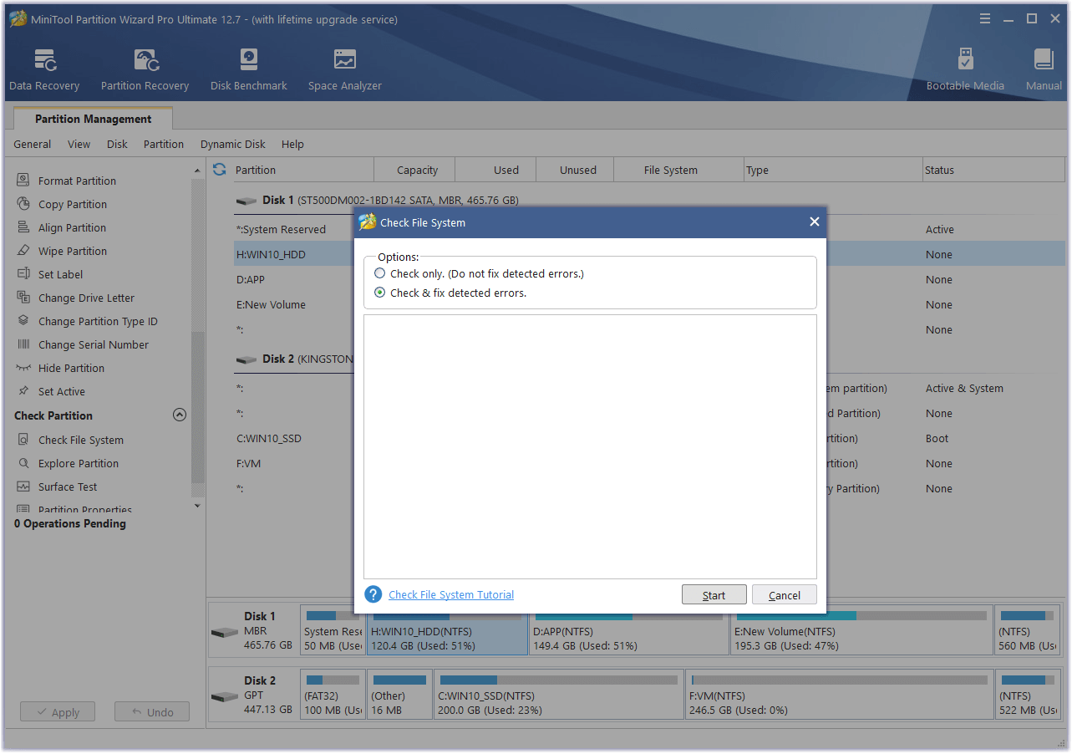
Task: Click C:WIN10_SSD(NTFS) block in disk map
Action: 558,694
